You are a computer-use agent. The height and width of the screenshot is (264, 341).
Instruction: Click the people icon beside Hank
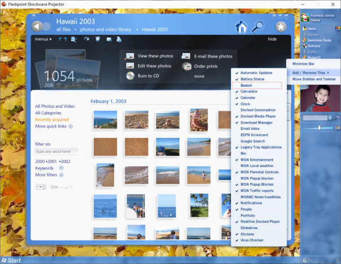[x=338, y=28]
